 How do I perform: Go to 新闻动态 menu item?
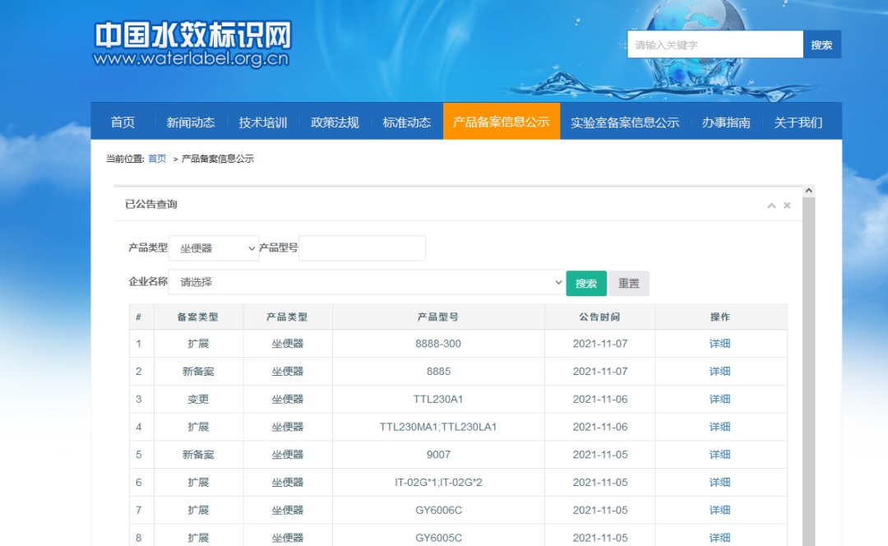tap(191, 123)
